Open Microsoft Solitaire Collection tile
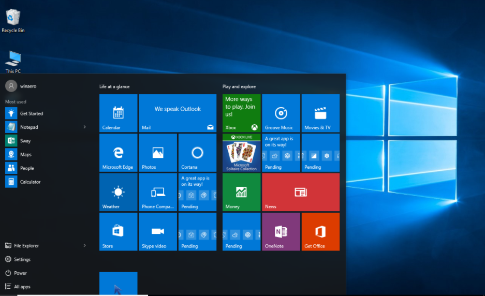Viewport: 485px width, 296px height. [x=241, y=153]
